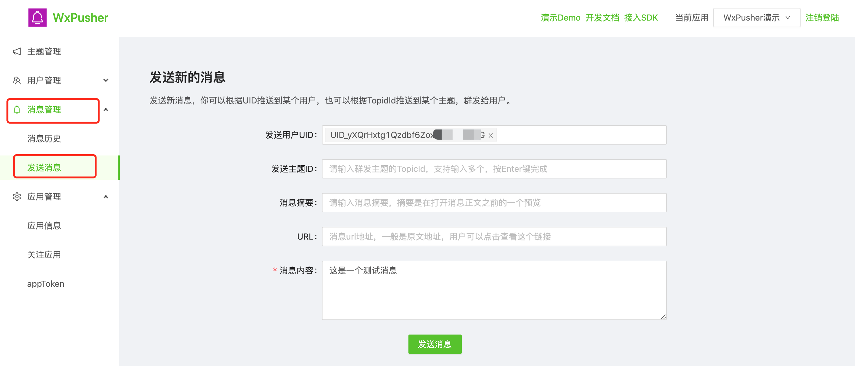
Task: Click the 演示Demo link
Action: (x=561, y=17)
